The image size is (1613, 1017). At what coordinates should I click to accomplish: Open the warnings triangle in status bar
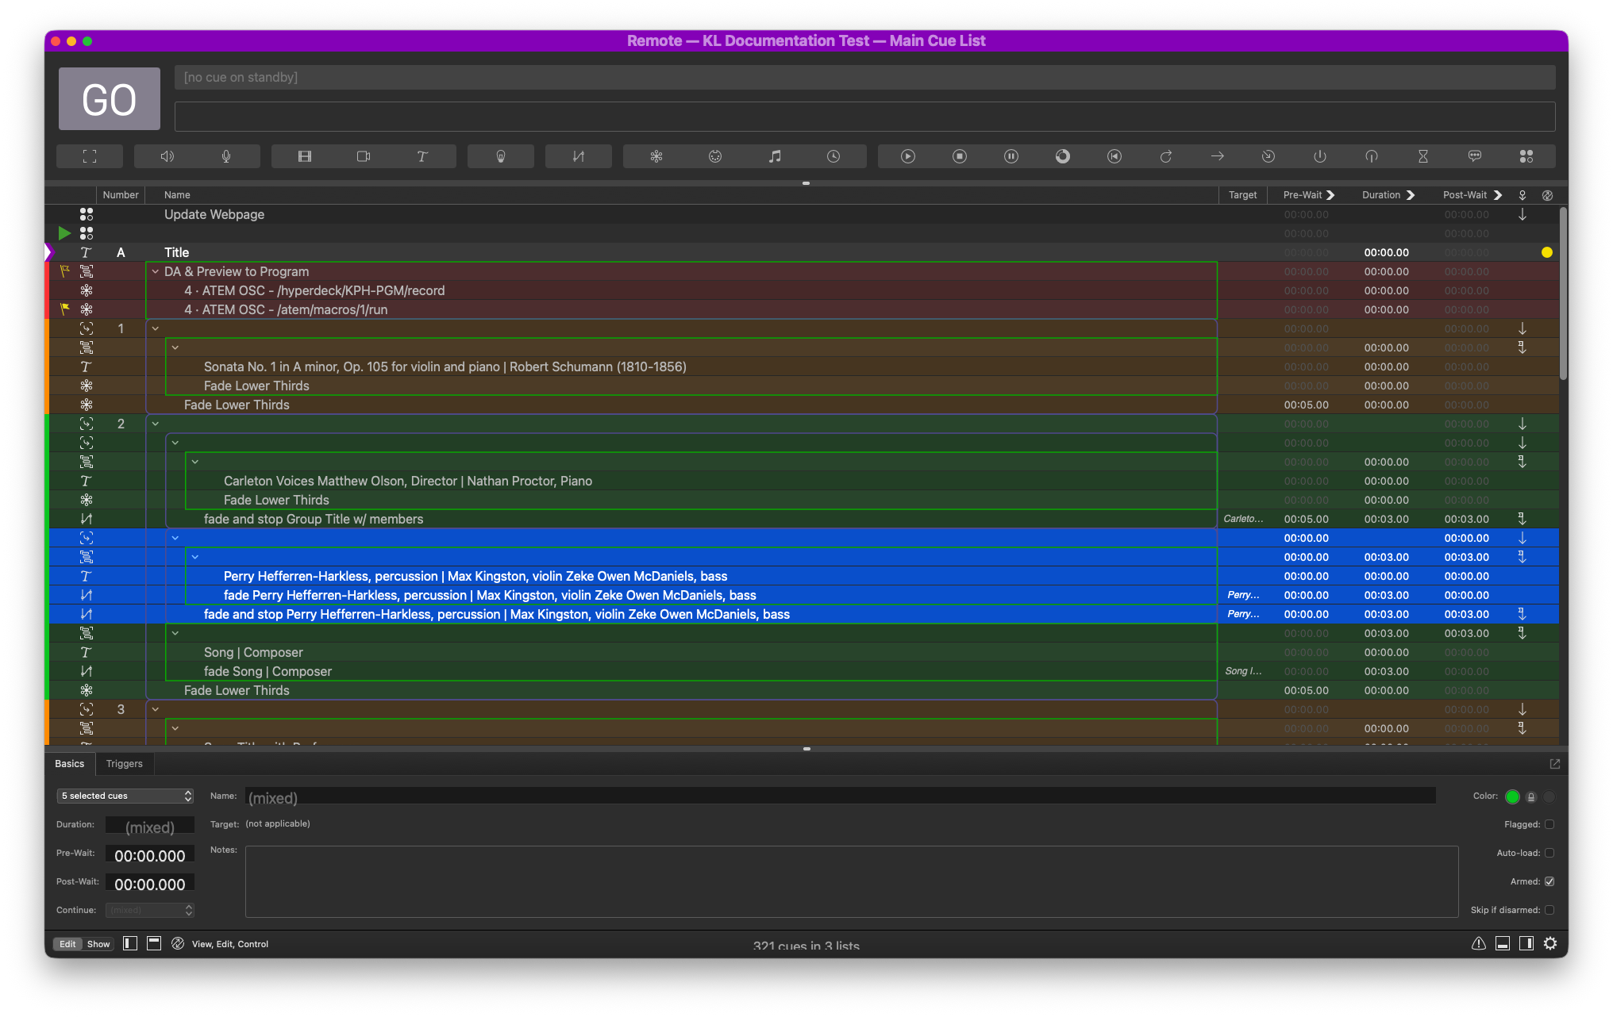click(1479, 943)
